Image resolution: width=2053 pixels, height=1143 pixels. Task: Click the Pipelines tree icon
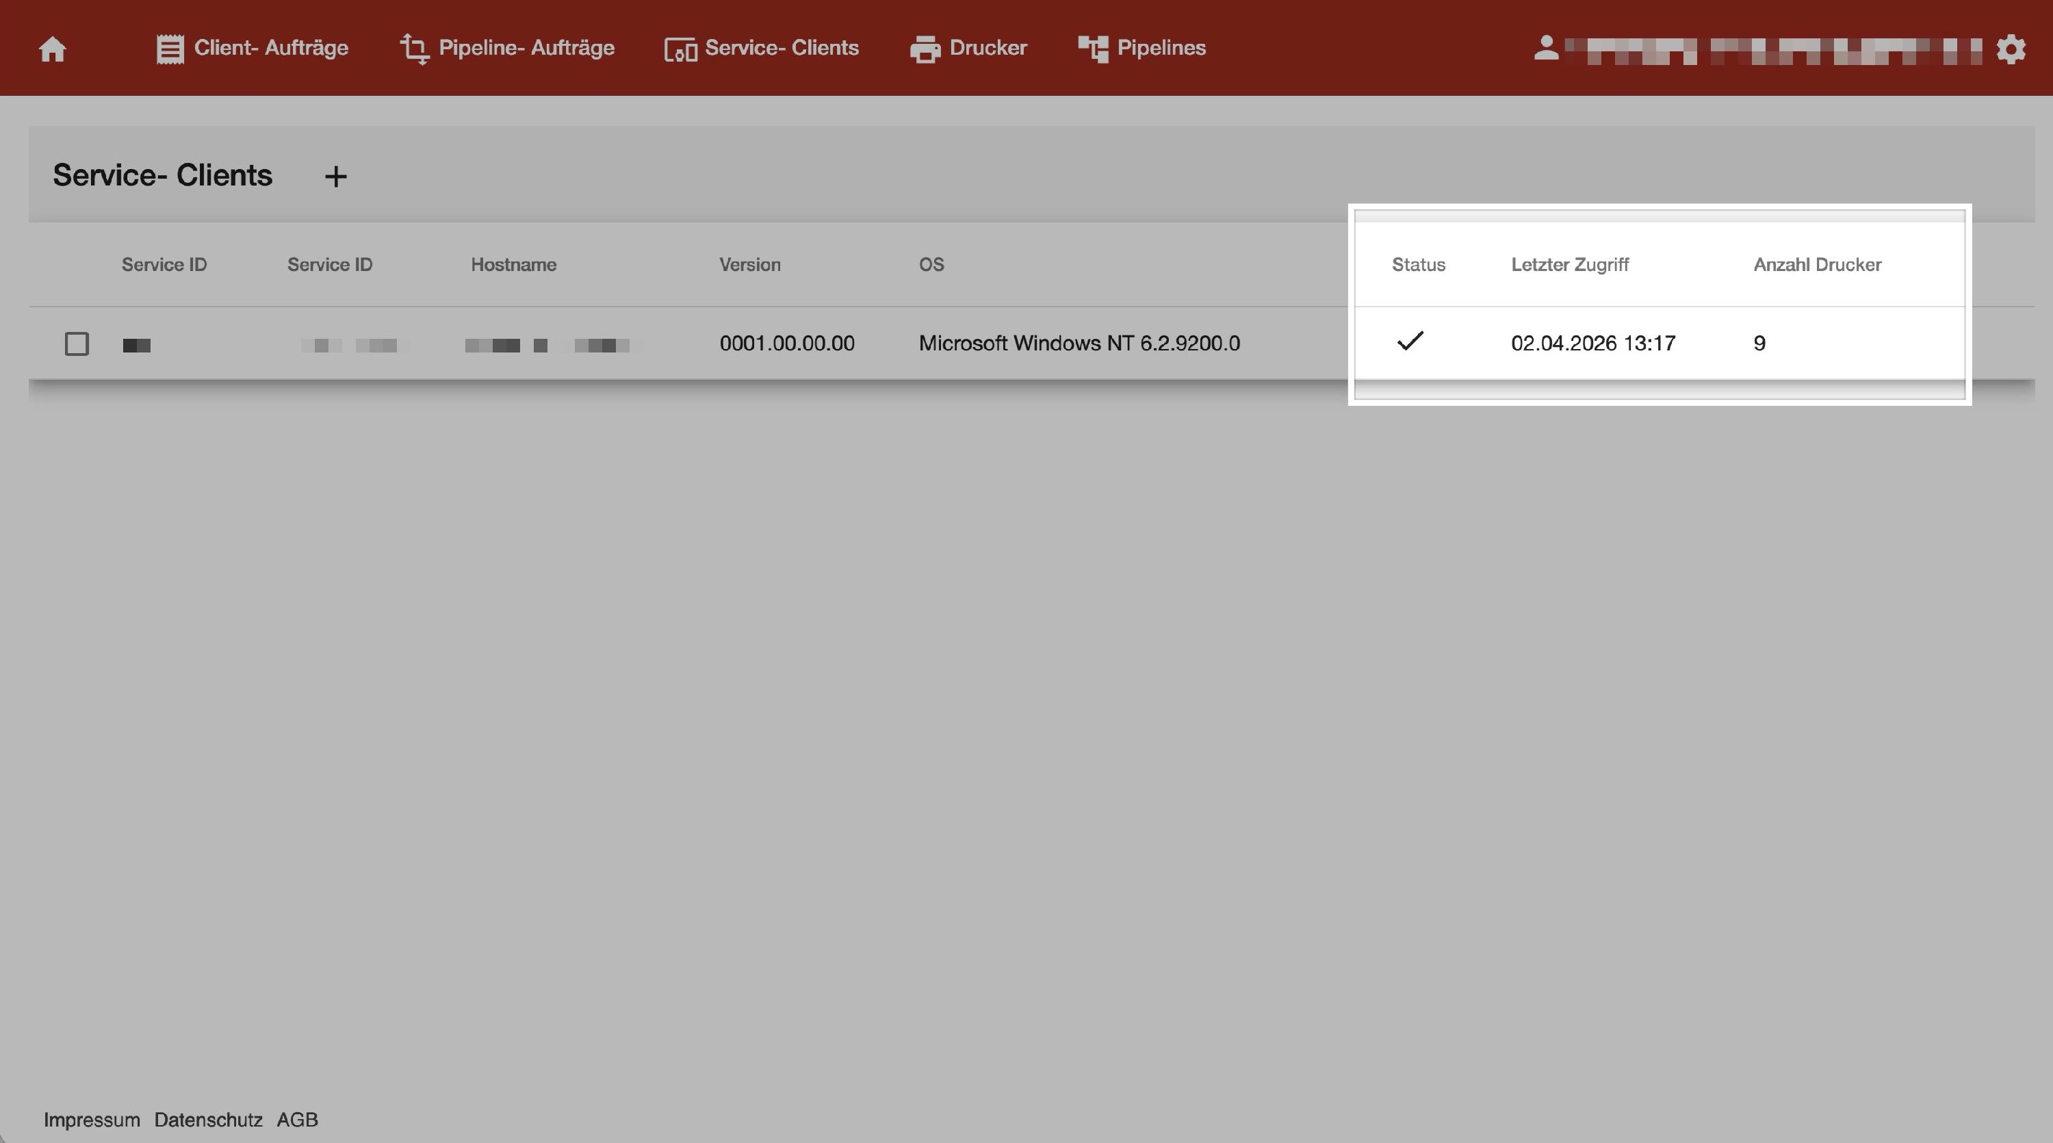(1093, 49)
